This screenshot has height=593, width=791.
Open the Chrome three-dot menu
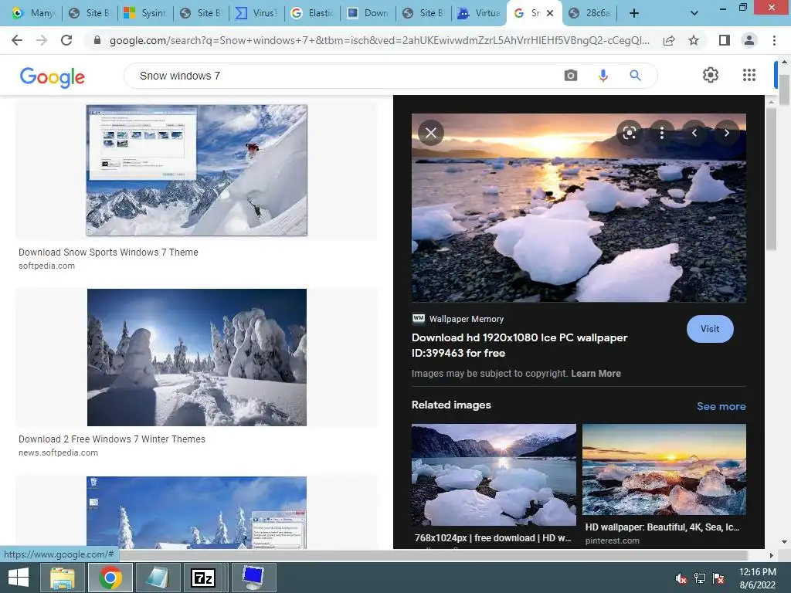coord(774,40)
